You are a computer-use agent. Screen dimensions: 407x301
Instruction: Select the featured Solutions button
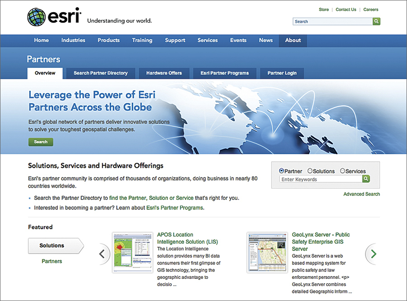[56, 246]
